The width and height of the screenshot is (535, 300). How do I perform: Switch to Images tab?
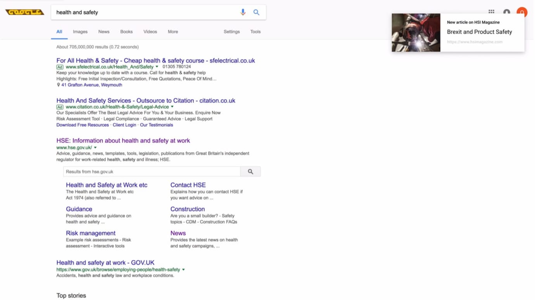click(x=80, y=32)
